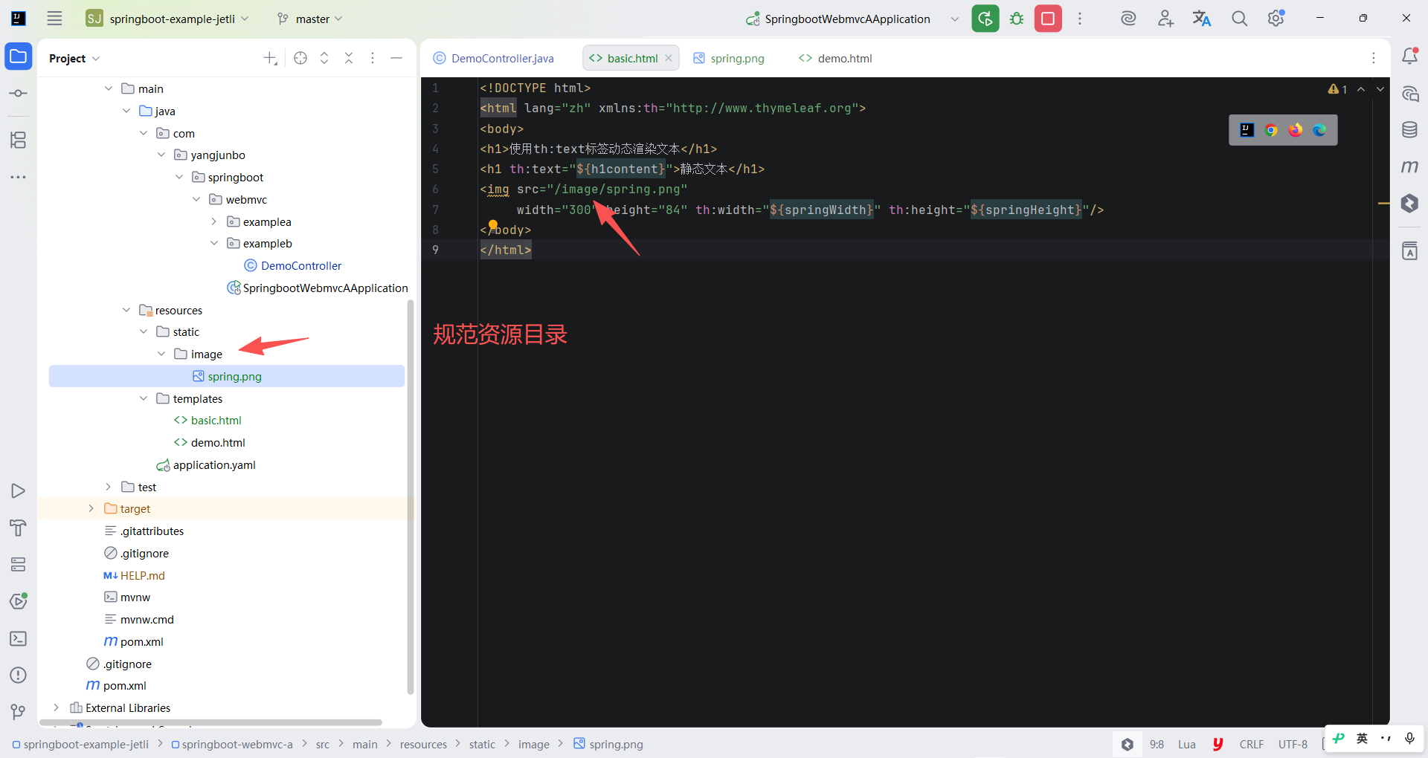The width and height of the screenshot is (1428, 758).
Task: Select opened file target icon in Project
Action: (300, 58)
